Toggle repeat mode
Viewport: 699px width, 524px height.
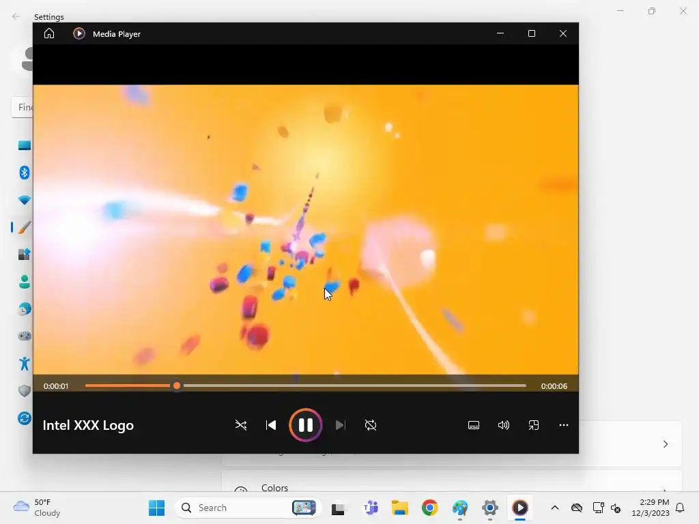pos(371,425)
